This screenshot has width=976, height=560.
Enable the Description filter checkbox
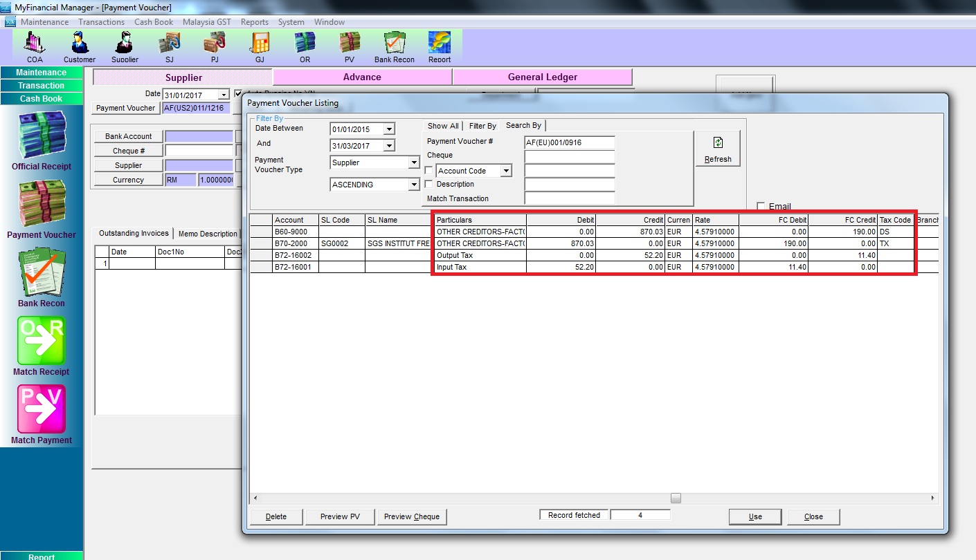[428, 185]
